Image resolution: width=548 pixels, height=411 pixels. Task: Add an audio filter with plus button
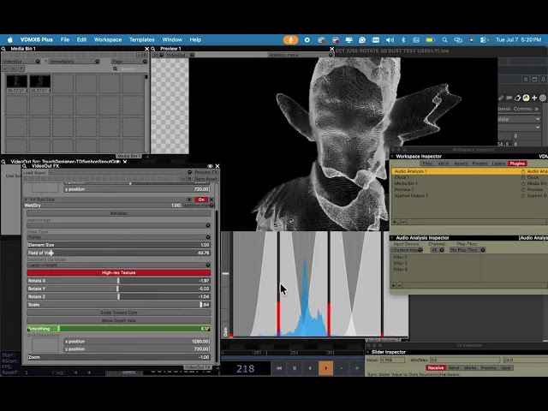pos(393,285)
